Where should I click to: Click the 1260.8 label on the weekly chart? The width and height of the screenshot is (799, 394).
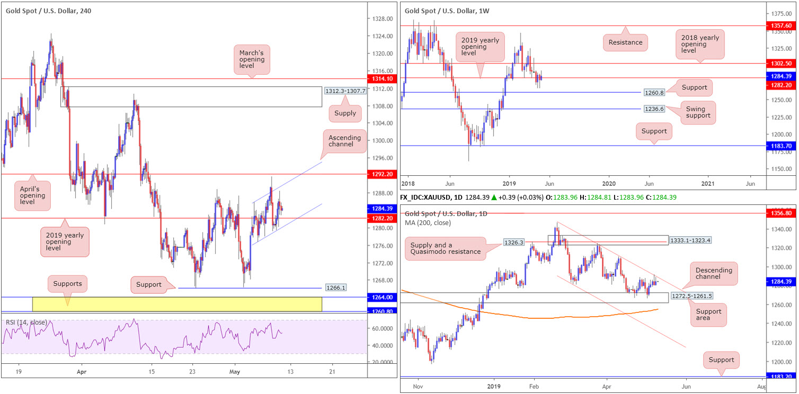tap(655, 92)
